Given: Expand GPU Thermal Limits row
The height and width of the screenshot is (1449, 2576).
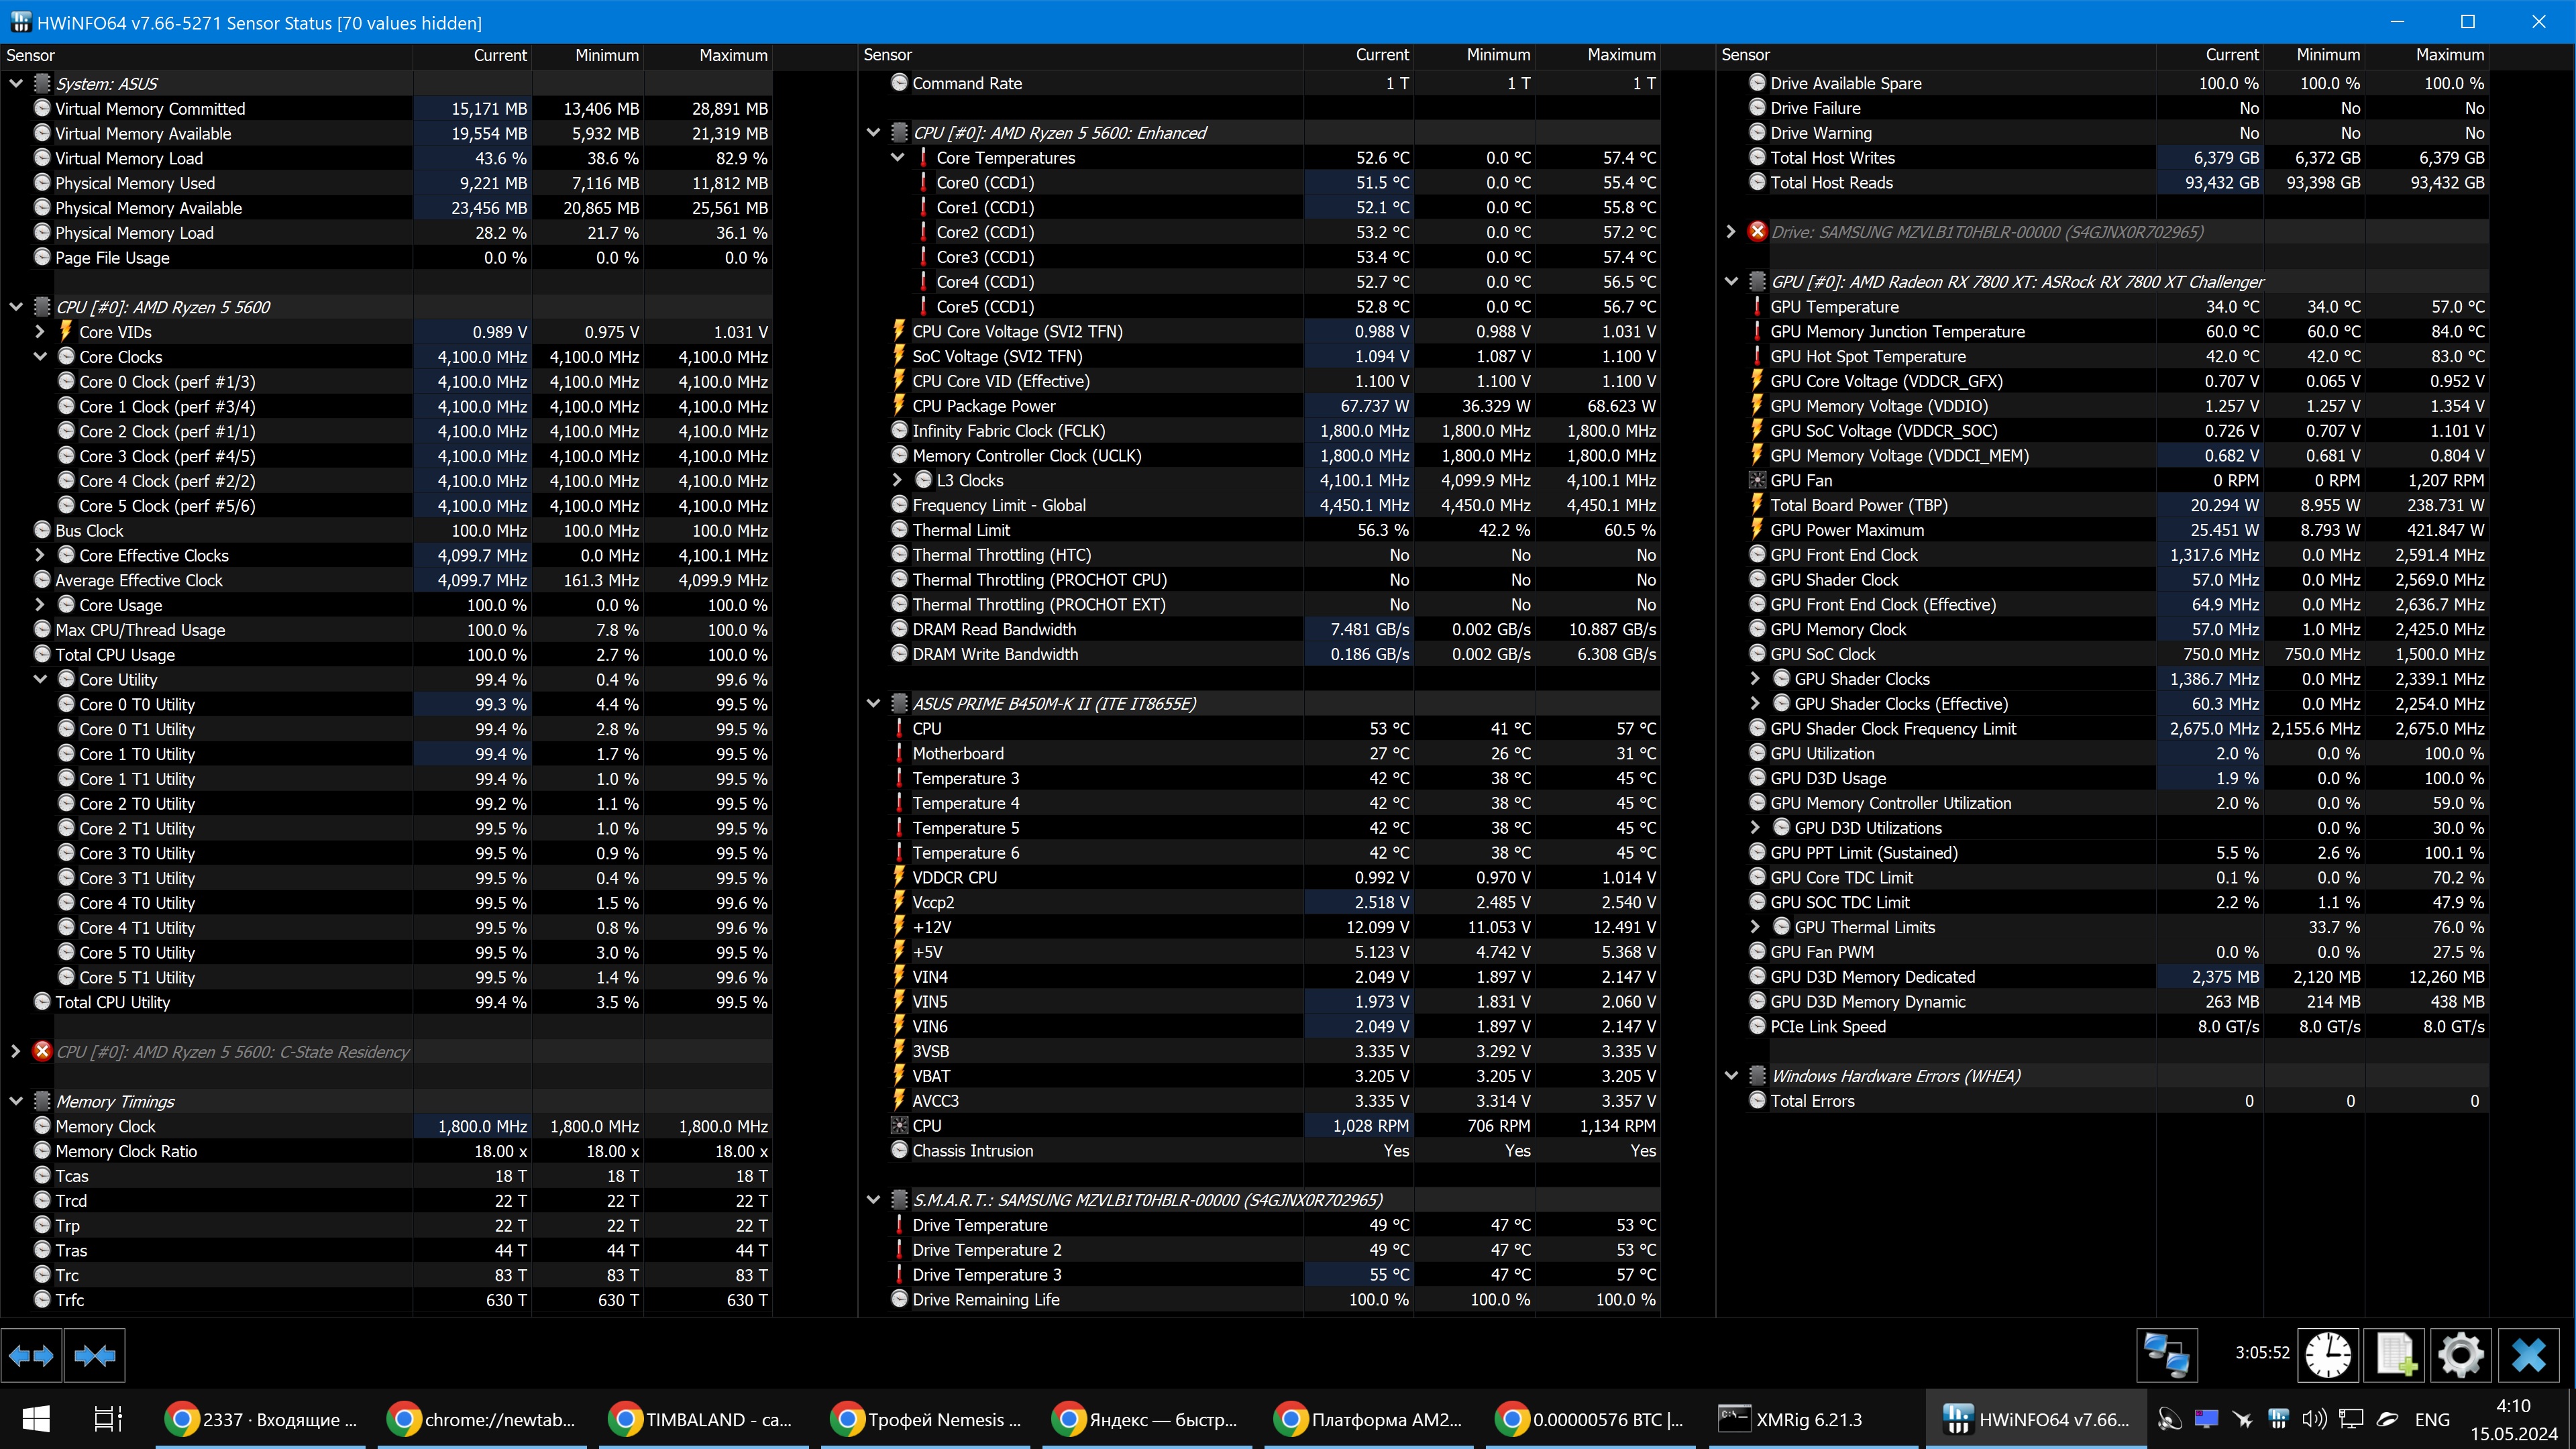Looking at the screenshot, I should [x=1755, y=927].
